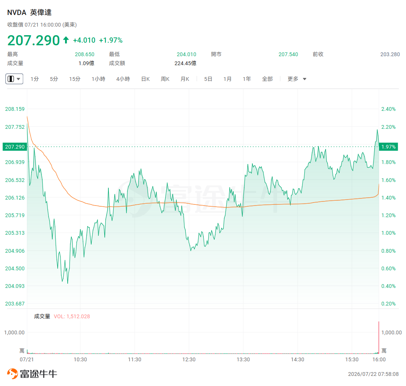
Task: Click the 16:00 time axis label
Action: pyautogui.click(x=379, y=359)
